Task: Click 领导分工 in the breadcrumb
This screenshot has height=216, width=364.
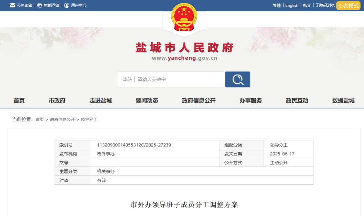Action: pyautogui.click(x=89, y=119)
